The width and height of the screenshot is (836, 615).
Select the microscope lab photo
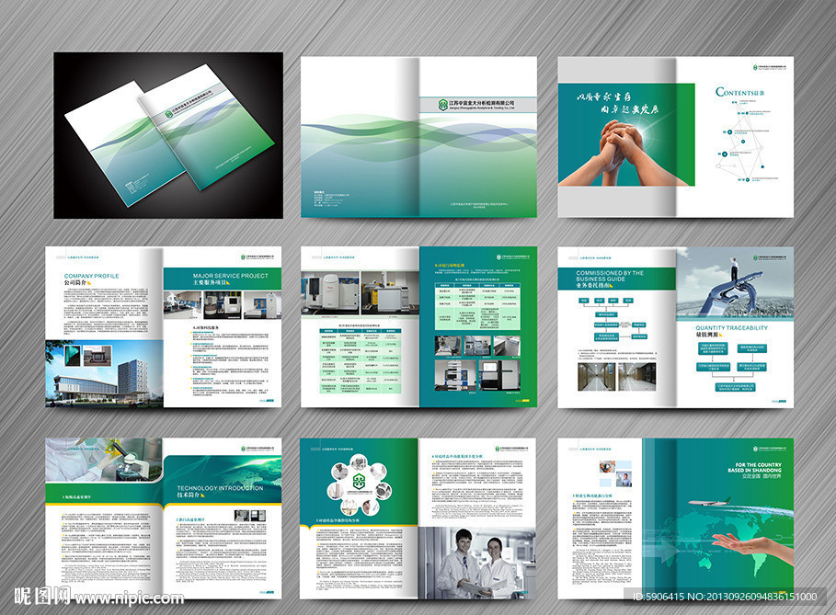pyautogui.click(x=103, y=460)
